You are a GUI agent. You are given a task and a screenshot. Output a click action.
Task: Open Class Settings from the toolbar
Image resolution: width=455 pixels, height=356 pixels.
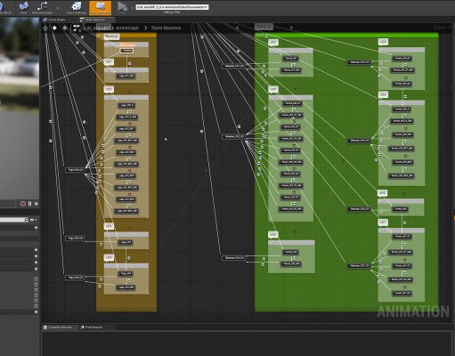tap(77, 7)
